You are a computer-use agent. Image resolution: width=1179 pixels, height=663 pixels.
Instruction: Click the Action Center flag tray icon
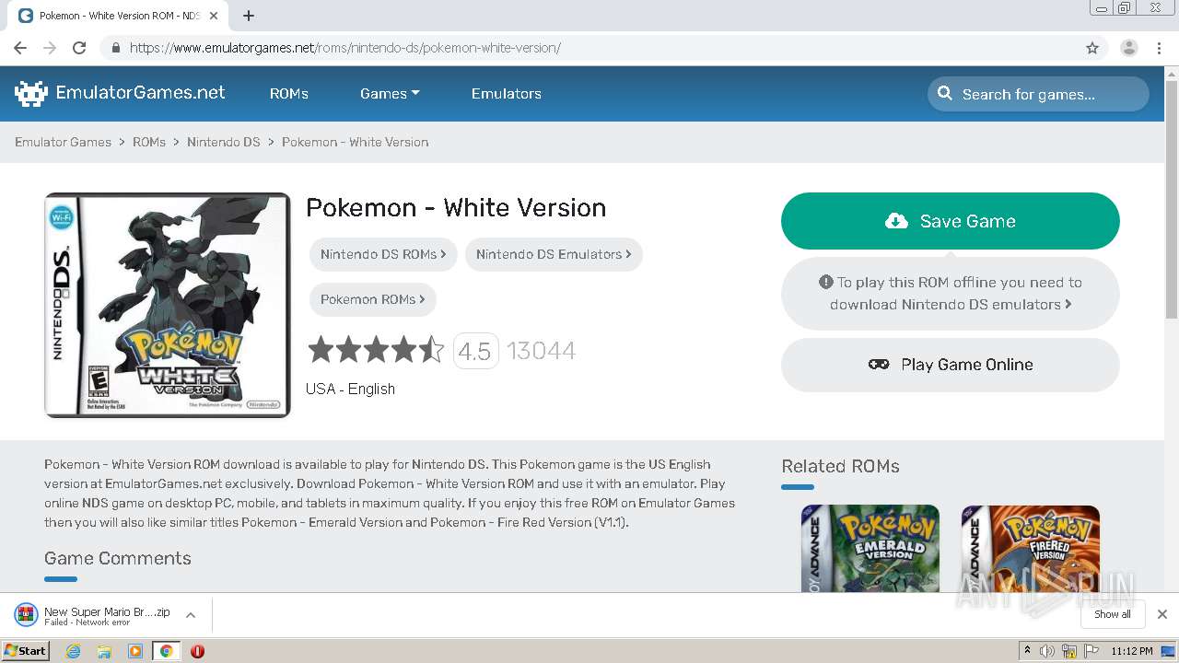1091,651
